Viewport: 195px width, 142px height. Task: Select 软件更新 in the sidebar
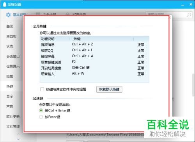[x=13, y=117]
